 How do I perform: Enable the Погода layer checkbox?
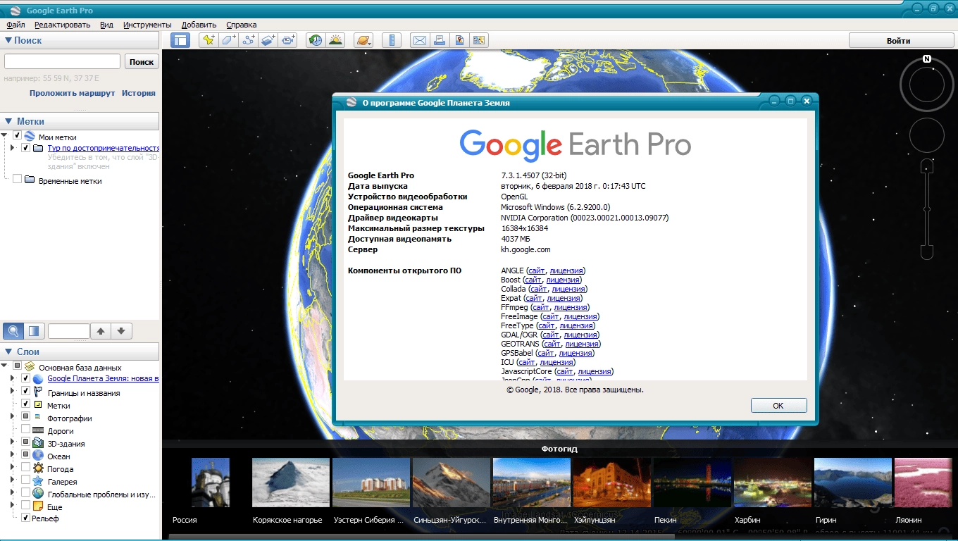26,468
